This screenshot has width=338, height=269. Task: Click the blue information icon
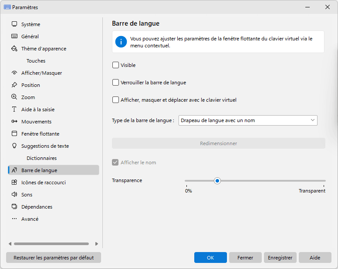(121, 42)
